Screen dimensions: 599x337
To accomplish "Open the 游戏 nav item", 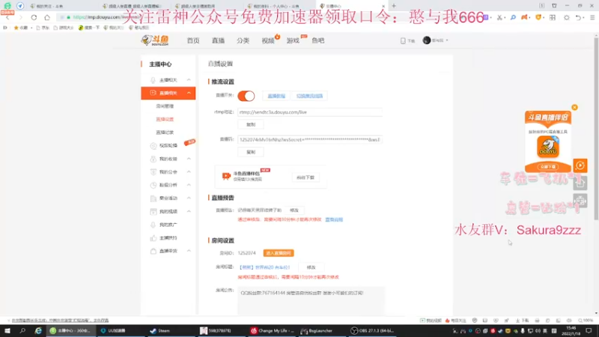I will point(293,40).
